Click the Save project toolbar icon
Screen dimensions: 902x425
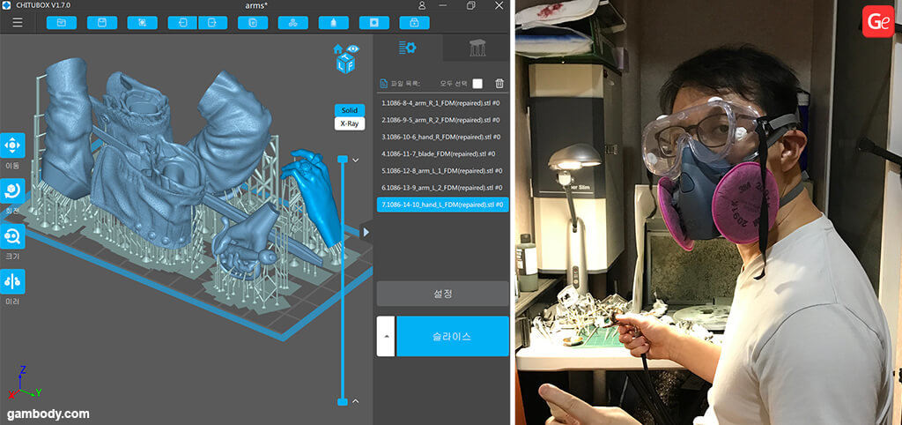pos(101,22)
